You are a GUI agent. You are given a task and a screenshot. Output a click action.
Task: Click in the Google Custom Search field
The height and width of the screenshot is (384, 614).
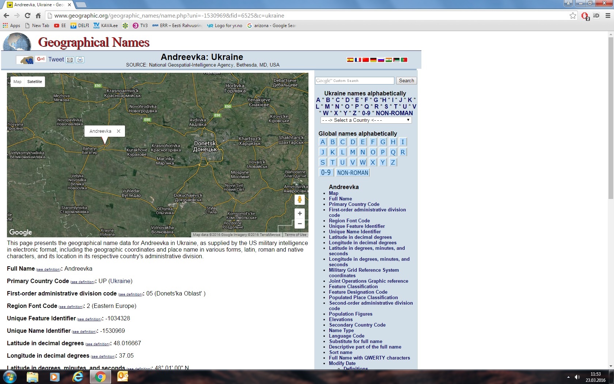click(x=355, y=80)
